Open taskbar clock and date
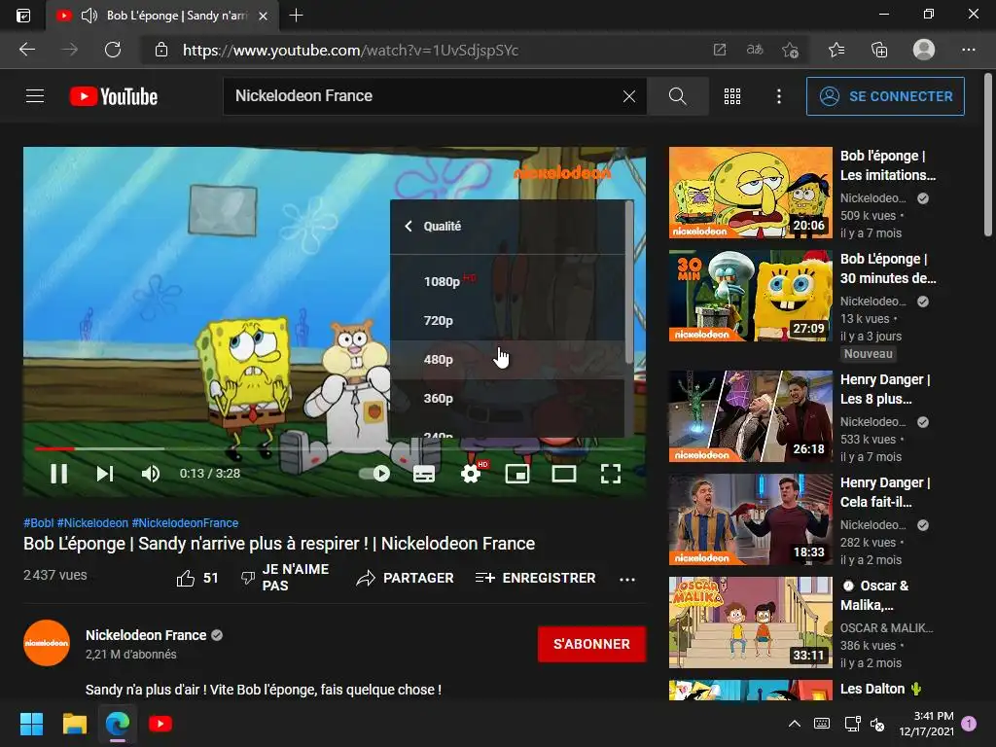 927,724
